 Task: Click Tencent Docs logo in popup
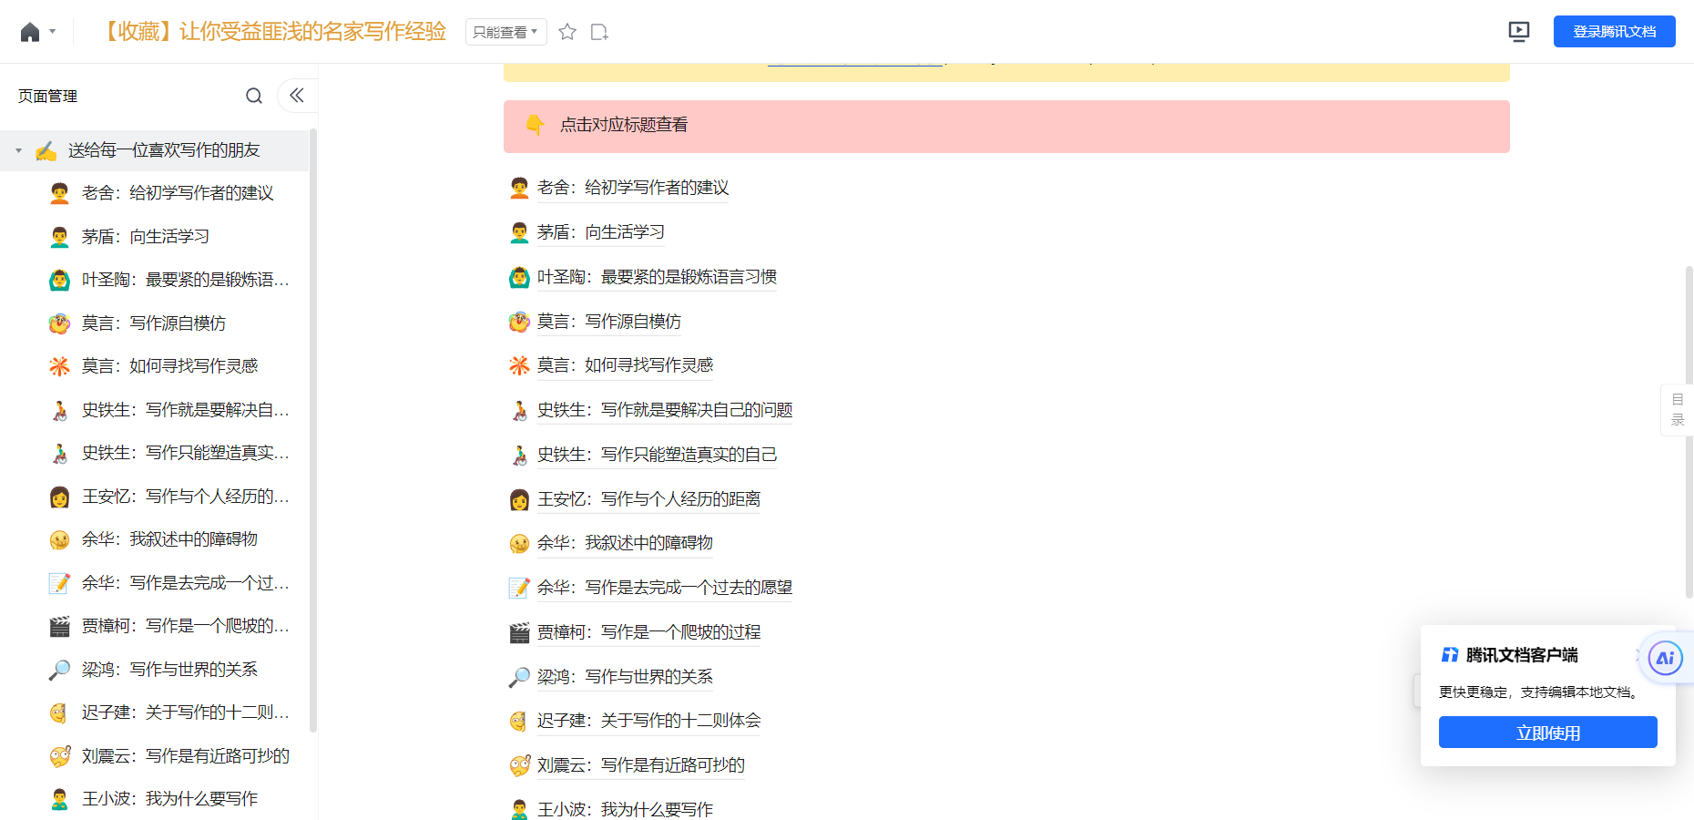click(1450, 655)
